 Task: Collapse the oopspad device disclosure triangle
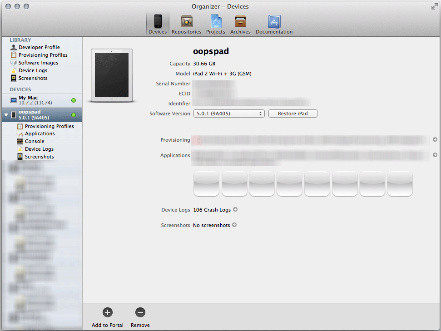pyautogui.click(x=6, y=115)
